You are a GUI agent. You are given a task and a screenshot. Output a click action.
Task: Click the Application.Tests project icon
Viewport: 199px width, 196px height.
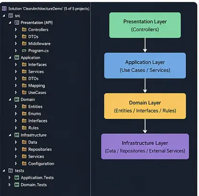pyautogui.click(x=17, y=177)
